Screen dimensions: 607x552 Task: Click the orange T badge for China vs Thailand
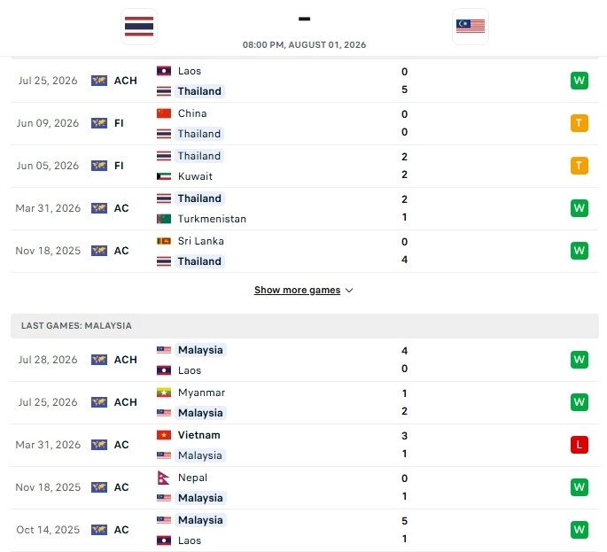click(580, 123)
